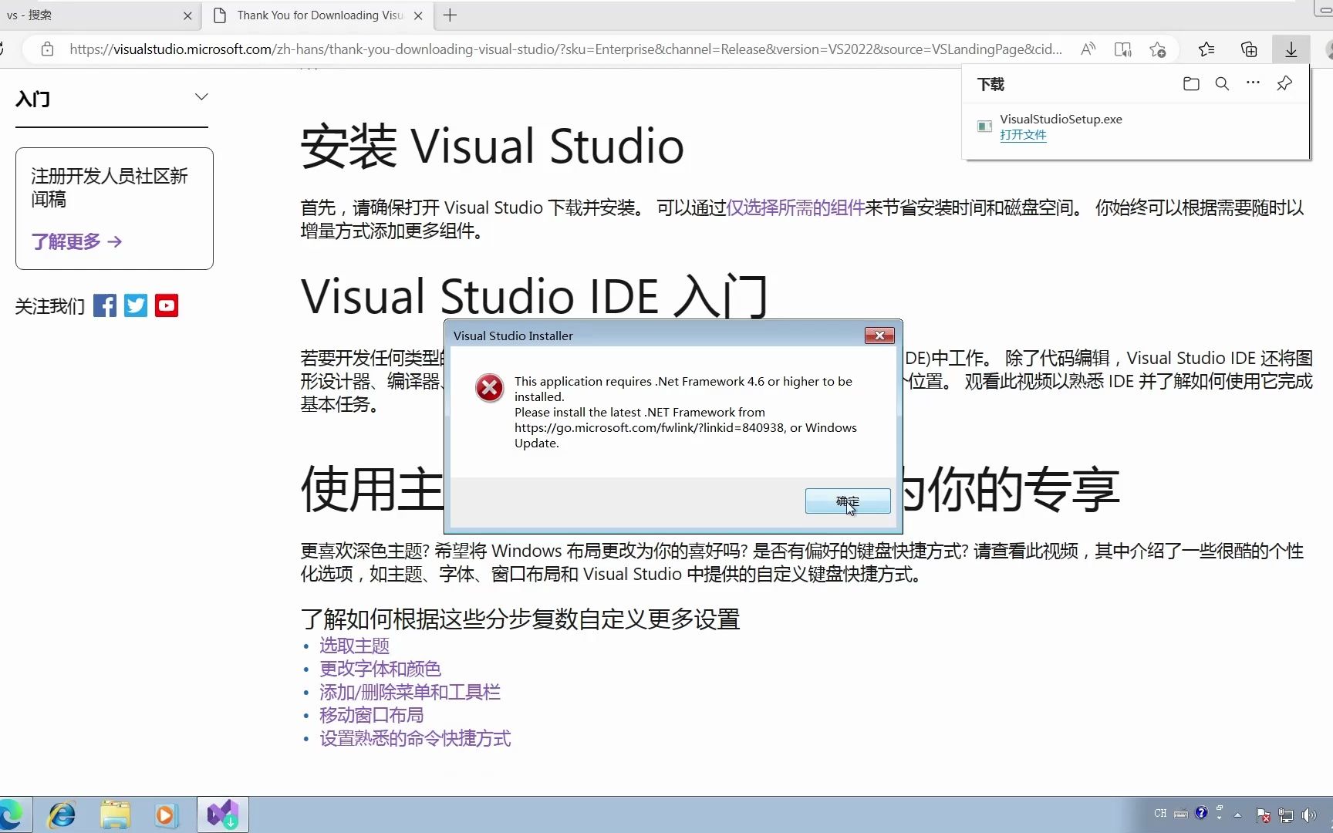Click the network tray icon

tap(1286, 814)
